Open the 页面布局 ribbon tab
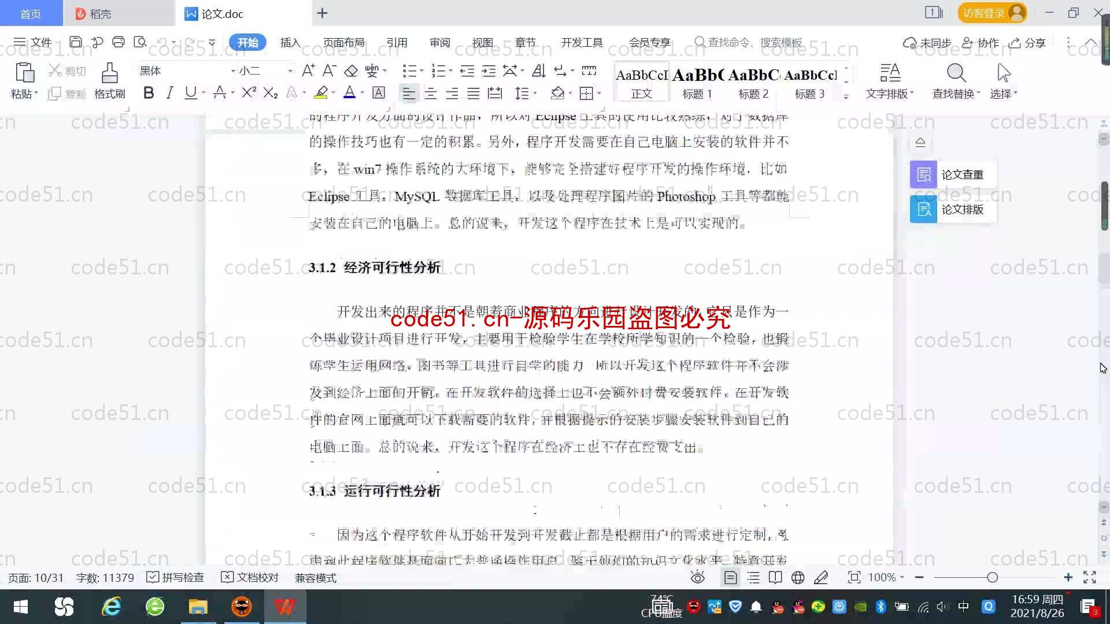Viewport: 1110px width, 624px height. (x=343, y=42)
